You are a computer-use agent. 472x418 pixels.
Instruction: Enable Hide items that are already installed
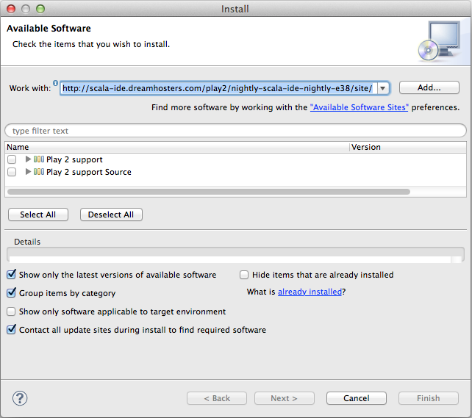pos(244,275)
